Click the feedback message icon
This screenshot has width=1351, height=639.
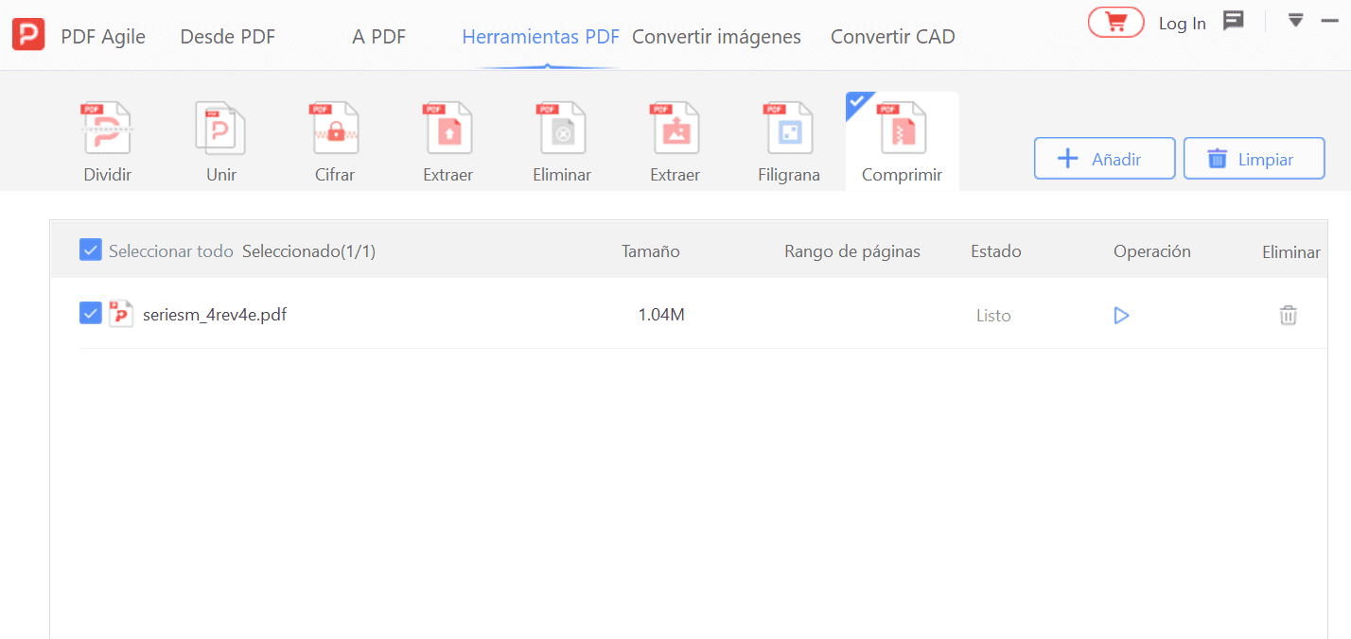pyautogui.click(x=1233, y=20)
